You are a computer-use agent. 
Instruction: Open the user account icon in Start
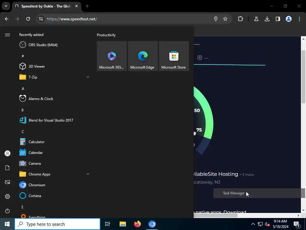click(x=7, y=153)
